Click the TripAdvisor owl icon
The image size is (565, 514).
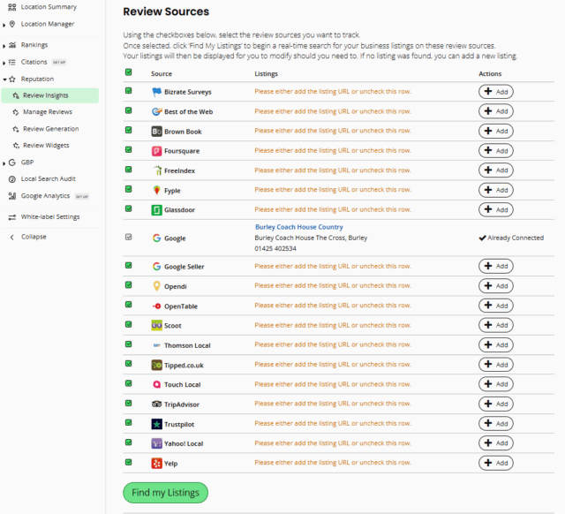coord(156,404)
